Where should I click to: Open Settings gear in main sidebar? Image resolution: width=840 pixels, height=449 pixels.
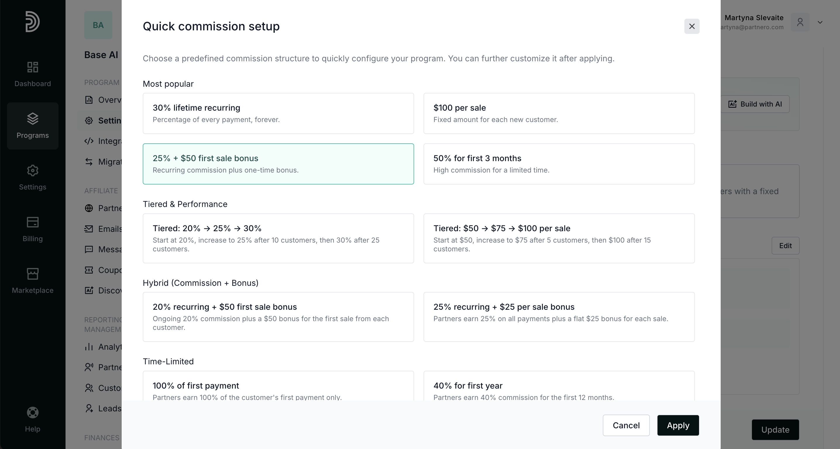point(32,170)
